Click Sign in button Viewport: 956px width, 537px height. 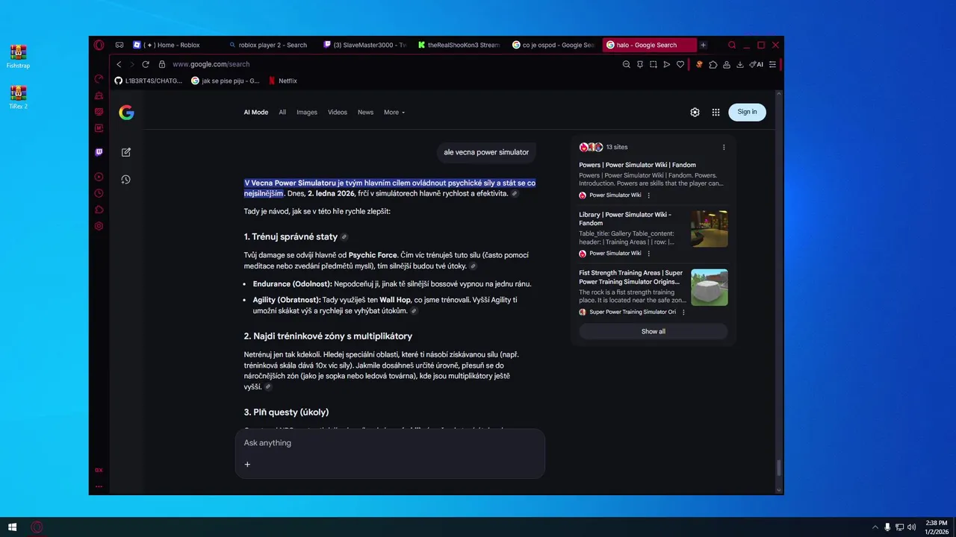pos(747,112)
